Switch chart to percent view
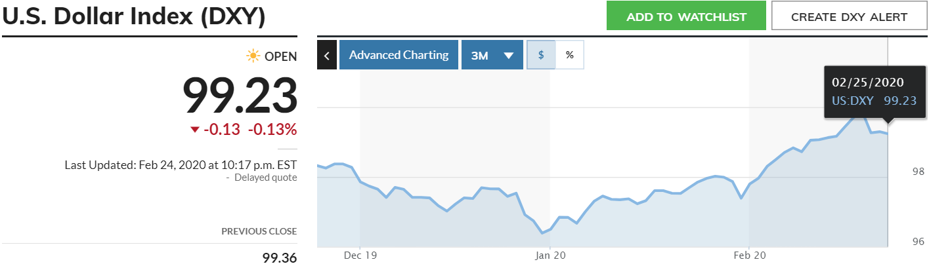The image size is (929, 264). [569, 55]
